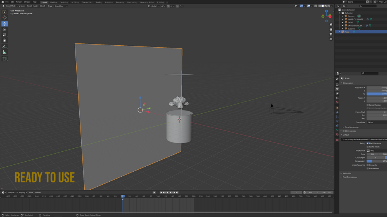Click the viewport zoom magnifier icon
The height and width of the screenshot is (217, 387).
331,25
